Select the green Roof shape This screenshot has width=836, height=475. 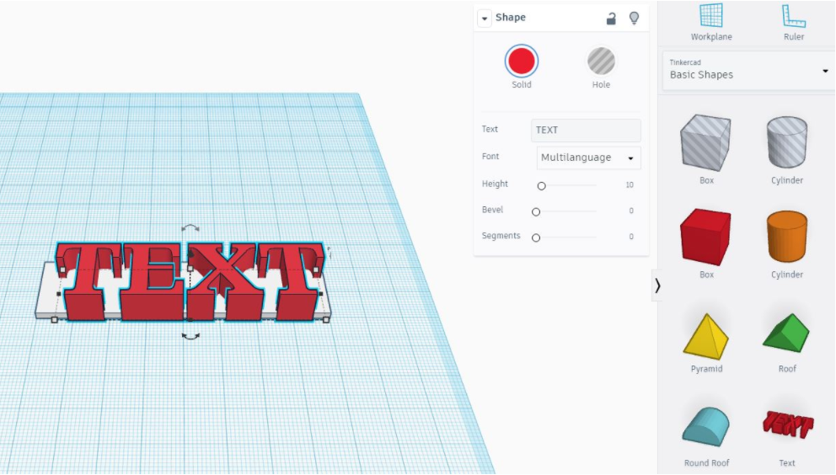pyautogui.click(x=786, y=334)
